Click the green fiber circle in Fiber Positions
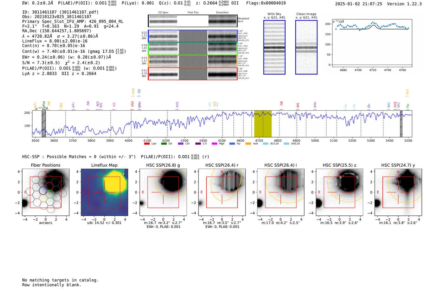 pos(50,194)
